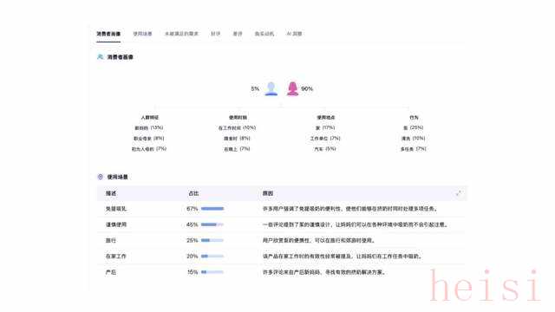The image size is (555, 312).
Task: Click the 67% progress bar
Action: pos(212,209)
